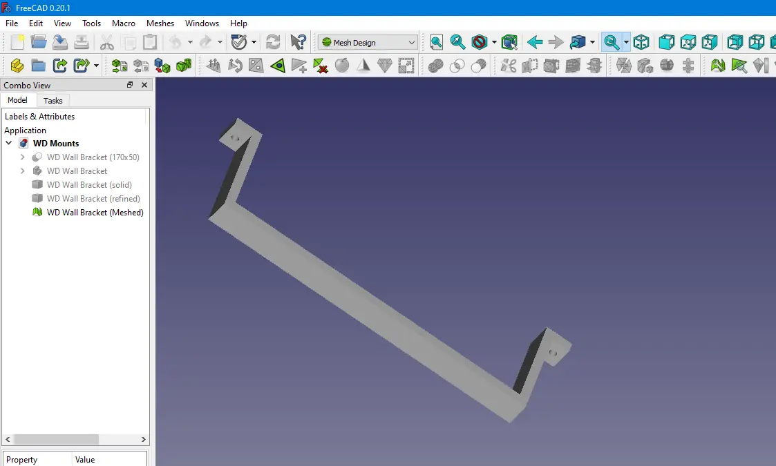Viewport: 776px width, 466px height.
Task: Open the View menu
Action: click(62, 23)
